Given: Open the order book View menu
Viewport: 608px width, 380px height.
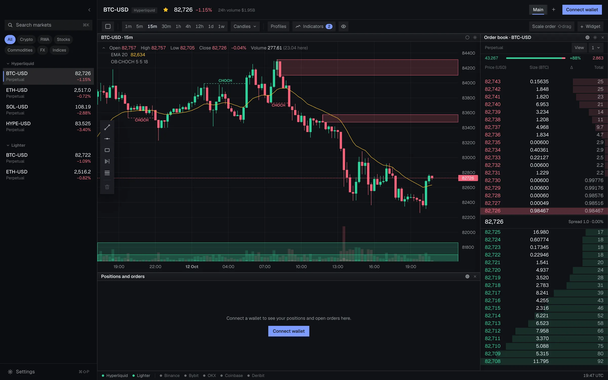Looking at the screenshot, I should [579, 48].
